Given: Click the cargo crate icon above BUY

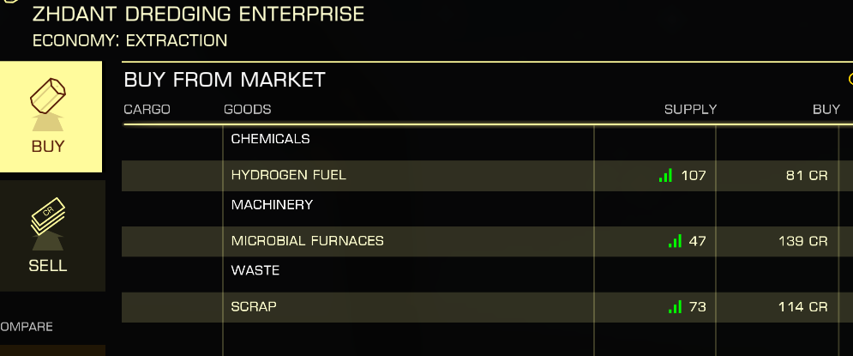Looking at the screenshot, I should click(48, 105).
